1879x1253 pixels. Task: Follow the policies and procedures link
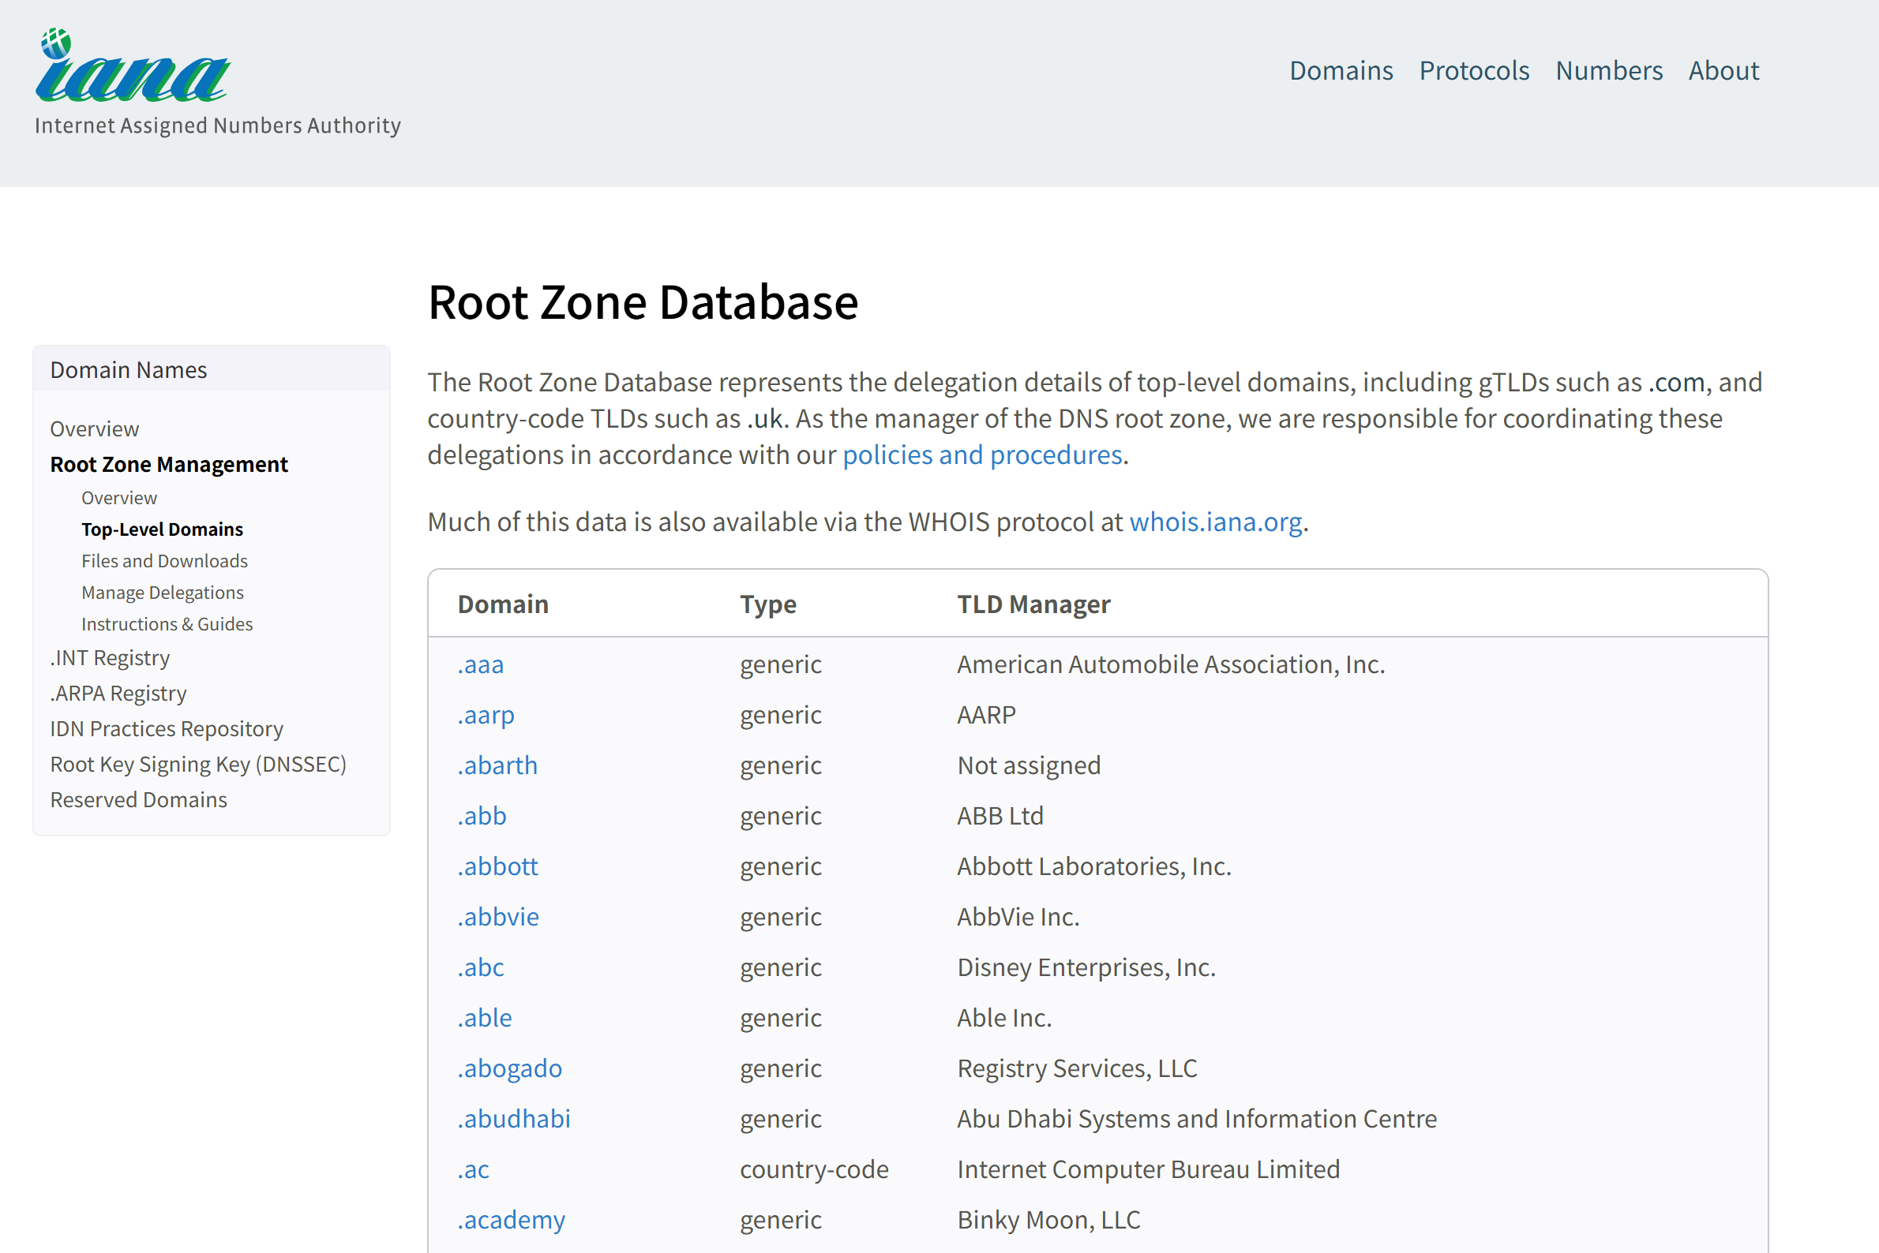click(983, 454)
